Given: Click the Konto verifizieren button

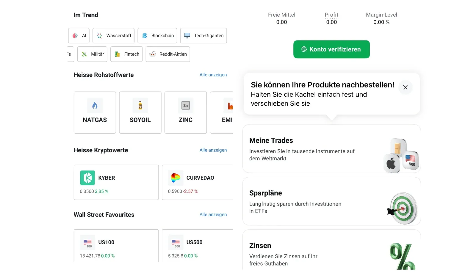Looking at the screenshot, I should click(x=331, y=49).
